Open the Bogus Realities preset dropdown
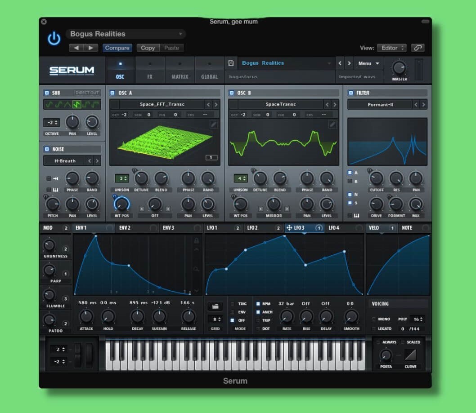 click(x=126, y=34)
